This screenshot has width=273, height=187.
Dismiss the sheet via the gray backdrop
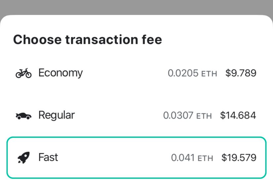[x=136, y=7]
